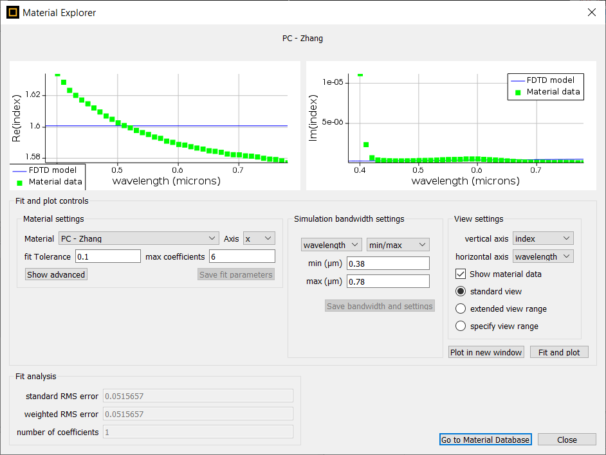Click the Material settings group label

pyautogui.click(x=53, y=219)
